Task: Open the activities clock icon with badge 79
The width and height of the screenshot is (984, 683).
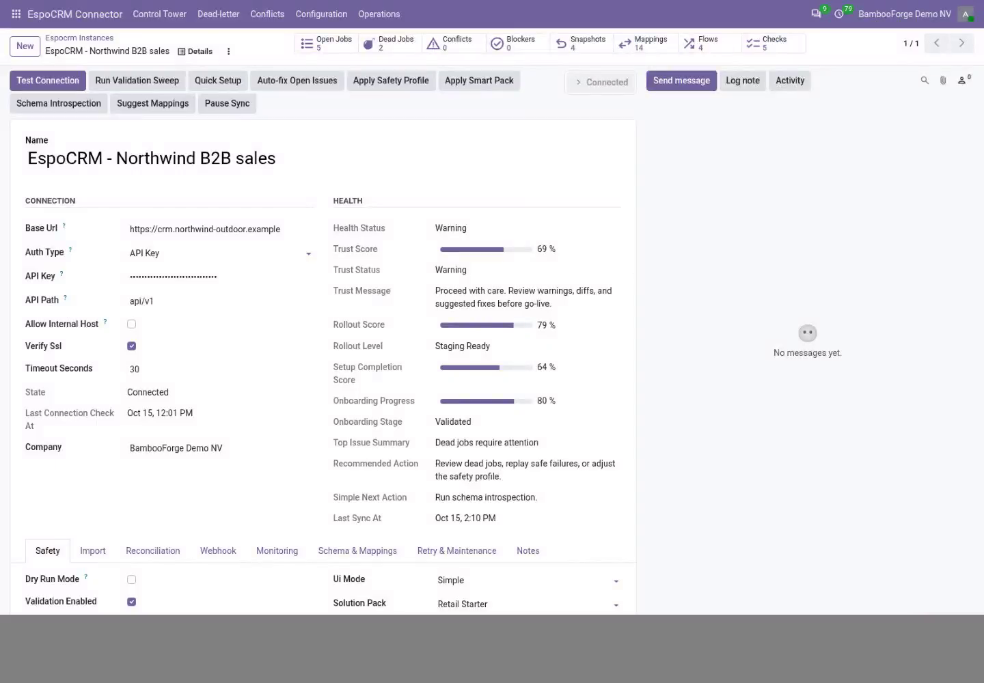Action: [x=839, y=14]
